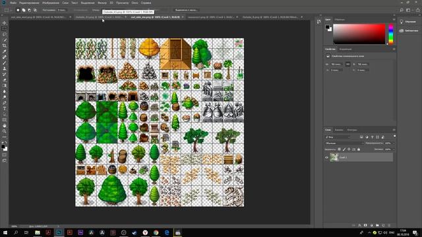The image size is (422, 237).
Task: Pick a color in the red color field
Action: point(359,34)
